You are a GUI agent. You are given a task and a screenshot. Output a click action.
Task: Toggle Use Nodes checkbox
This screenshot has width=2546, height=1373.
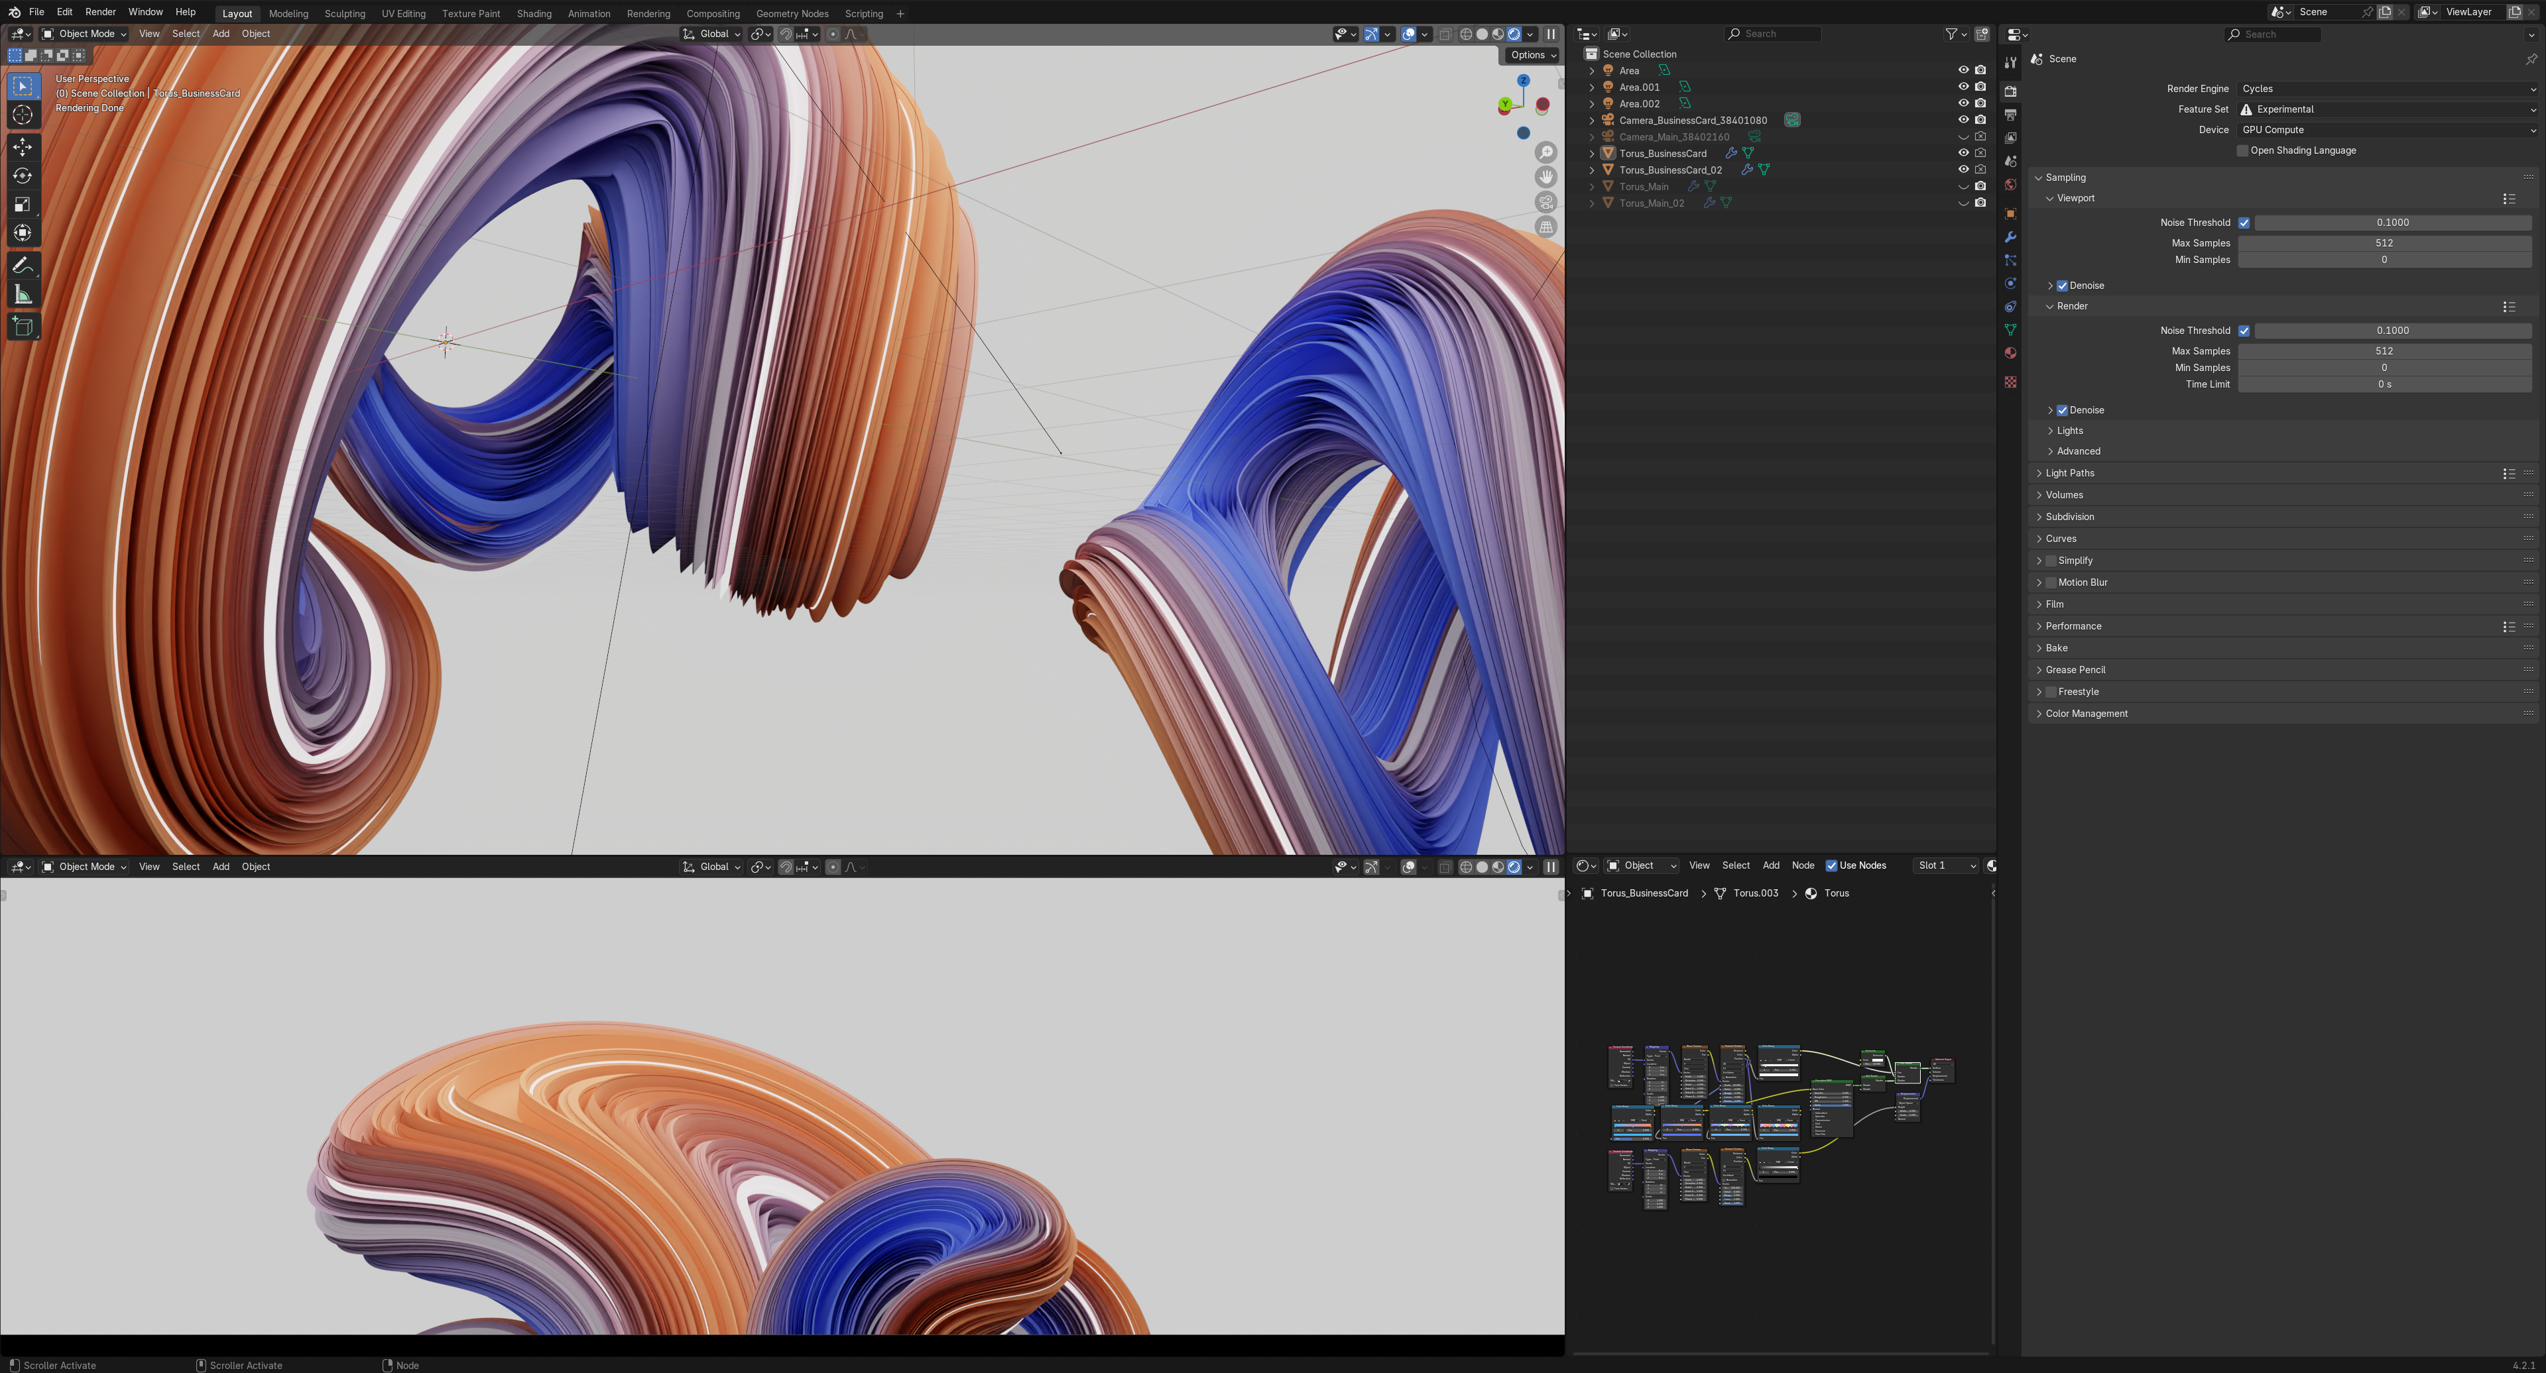pyautogui.click(x=1831, y=865)
